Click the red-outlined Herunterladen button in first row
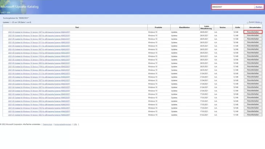Screen dimensions: 265x149 click(253, 32)
